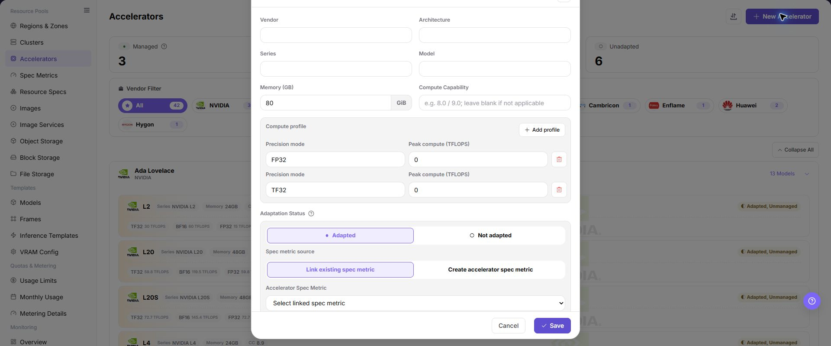Screen dimensions: 831x346
Task: Click the Image Services sidebar icon
Action: tap(13, 125)
